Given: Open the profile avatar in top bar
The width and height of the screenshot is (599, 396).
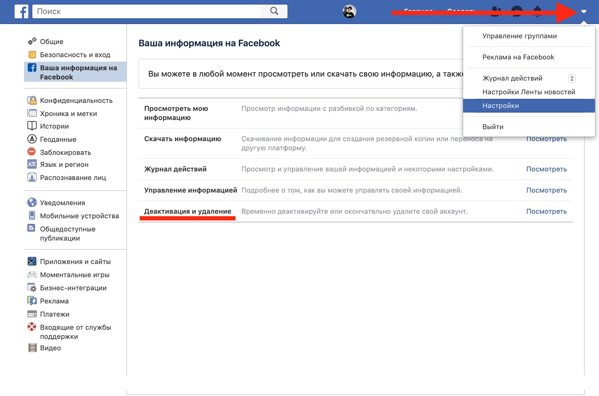Looking at the screenshot, I should click(349, 11).
